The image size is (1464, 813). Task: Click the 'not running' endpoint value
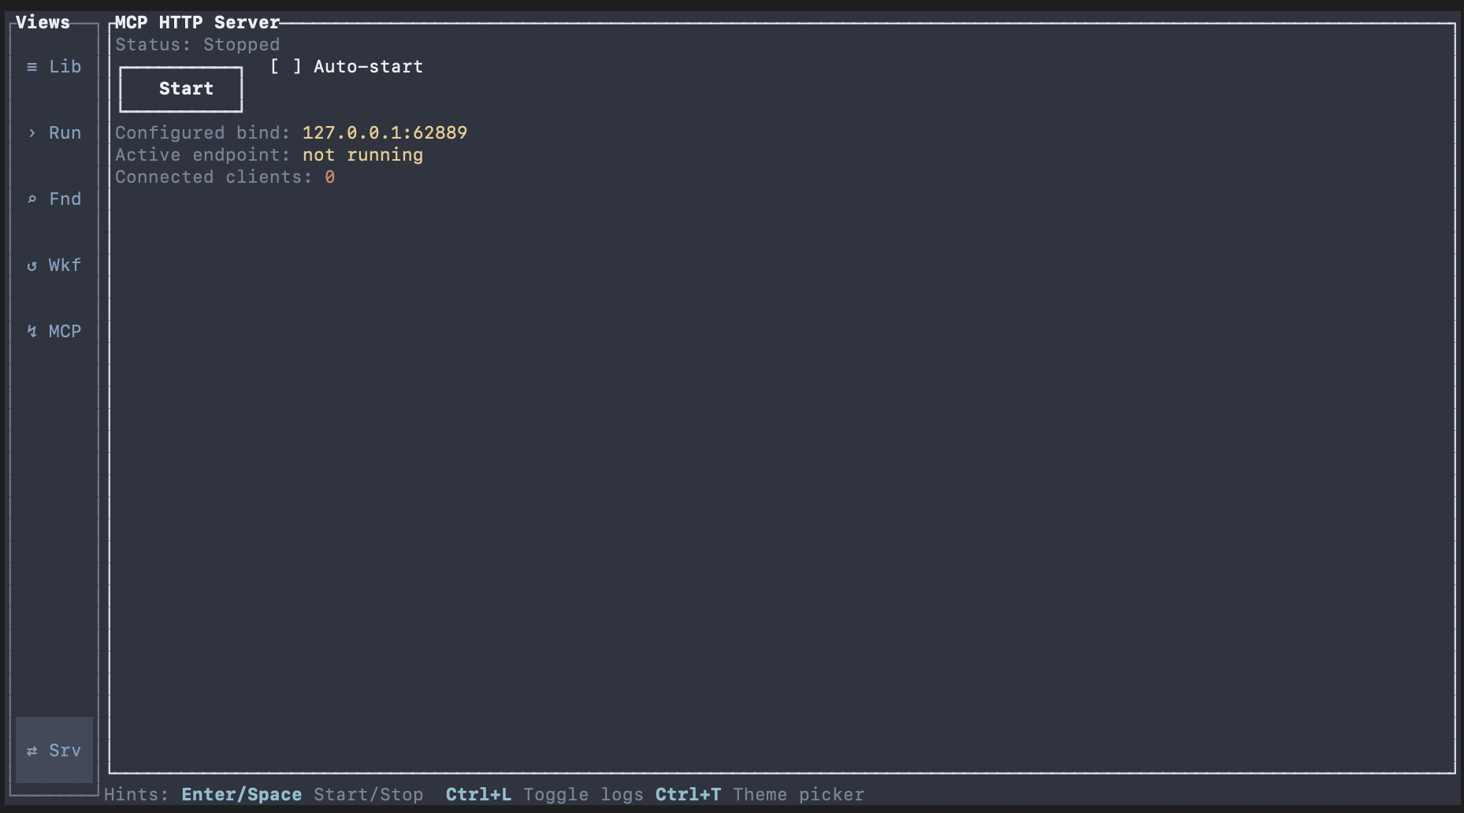pyautogui.click(x=362, y=155)
